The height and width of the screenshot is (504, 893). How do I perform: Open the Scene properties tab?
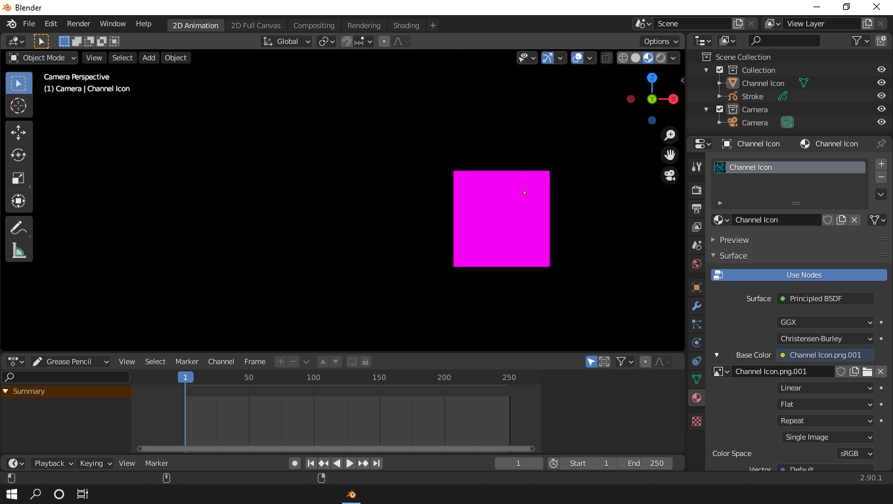pyautogui.click(x=697, y=245)
